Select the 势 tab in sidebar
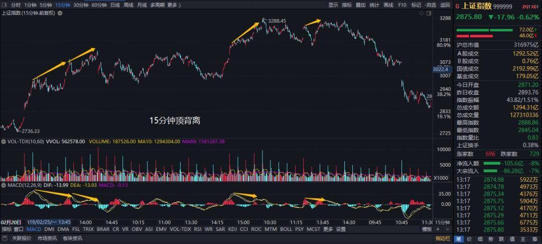This screenshot has width=542, height=244. [x=490, y=239]
